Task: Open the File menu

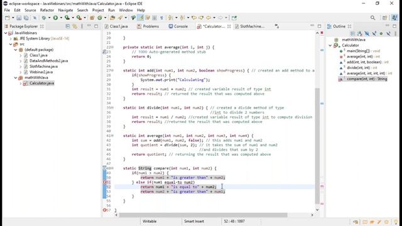Action: pos(7,10)
